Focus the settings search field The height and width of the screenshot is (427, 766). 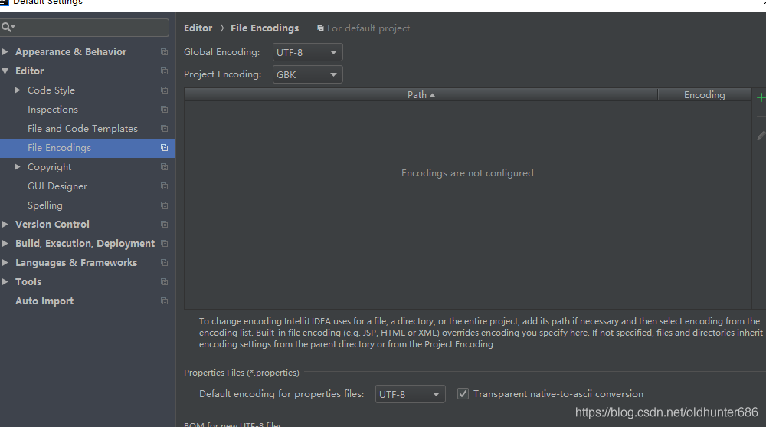click(84, 28)
